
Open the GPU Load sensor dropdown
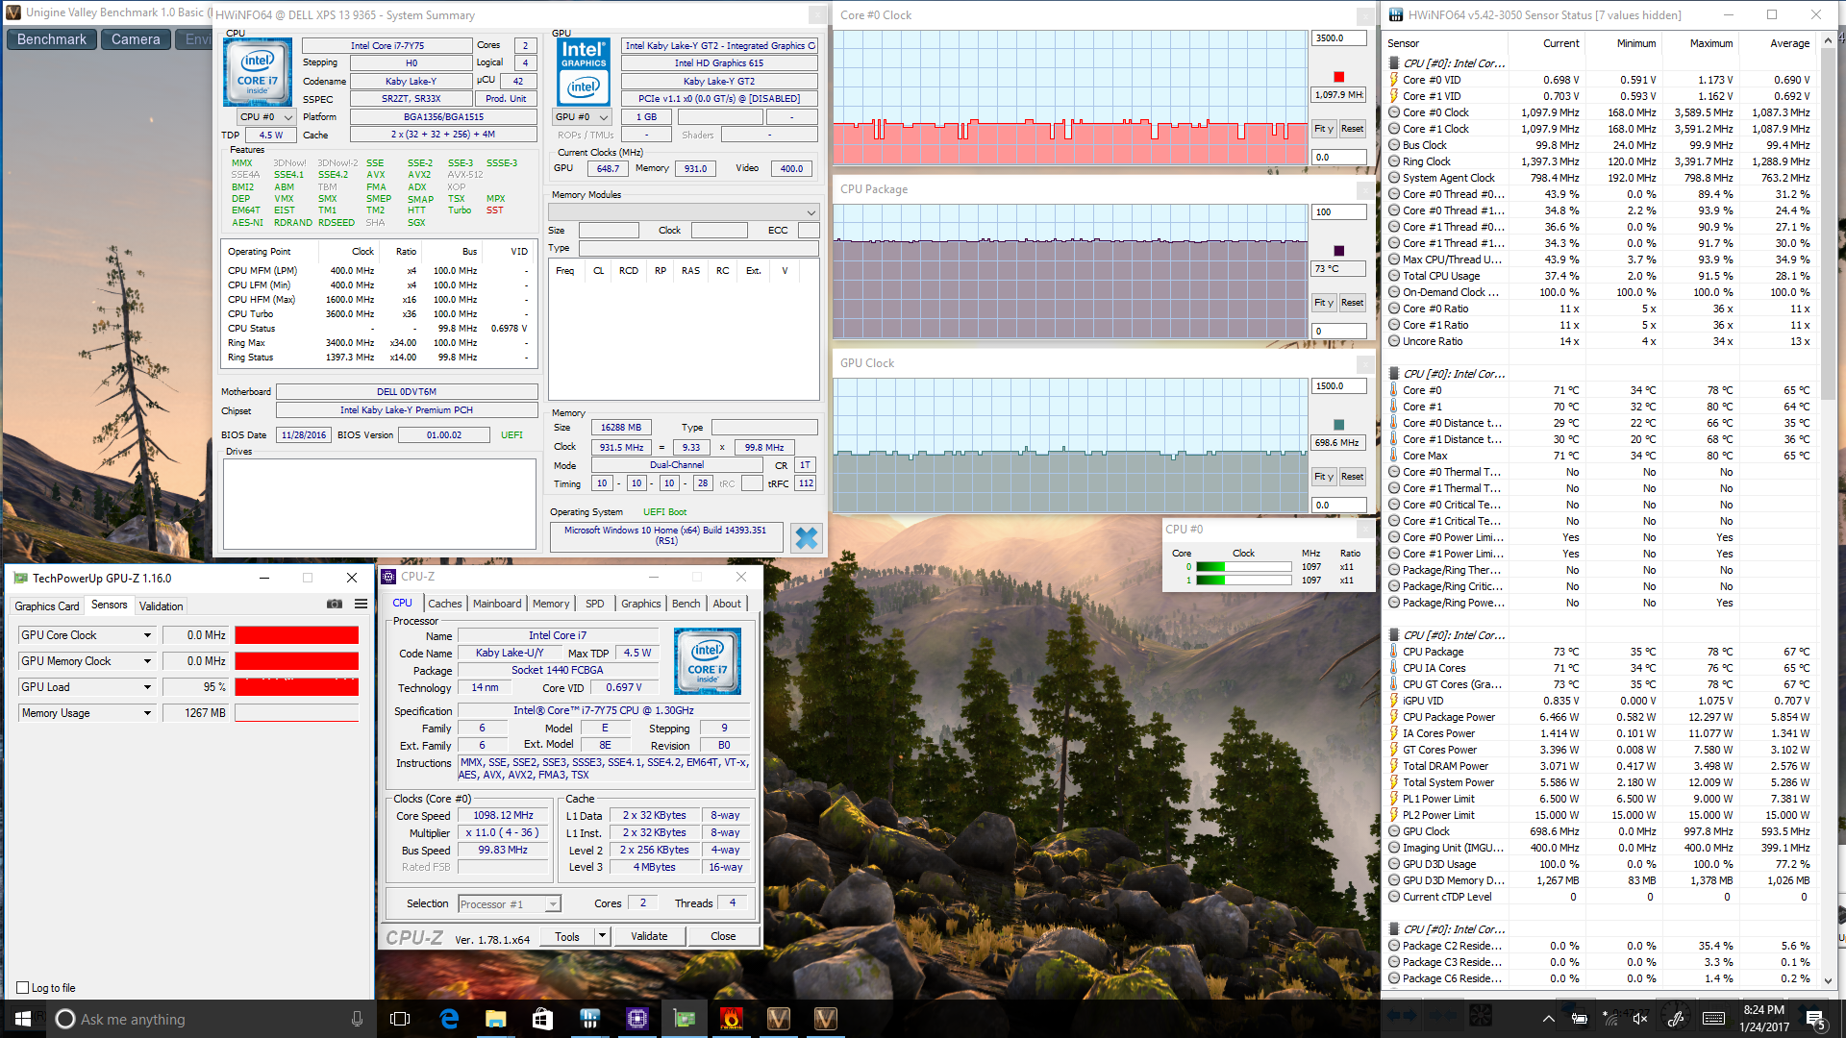click(x=147, y=687)
